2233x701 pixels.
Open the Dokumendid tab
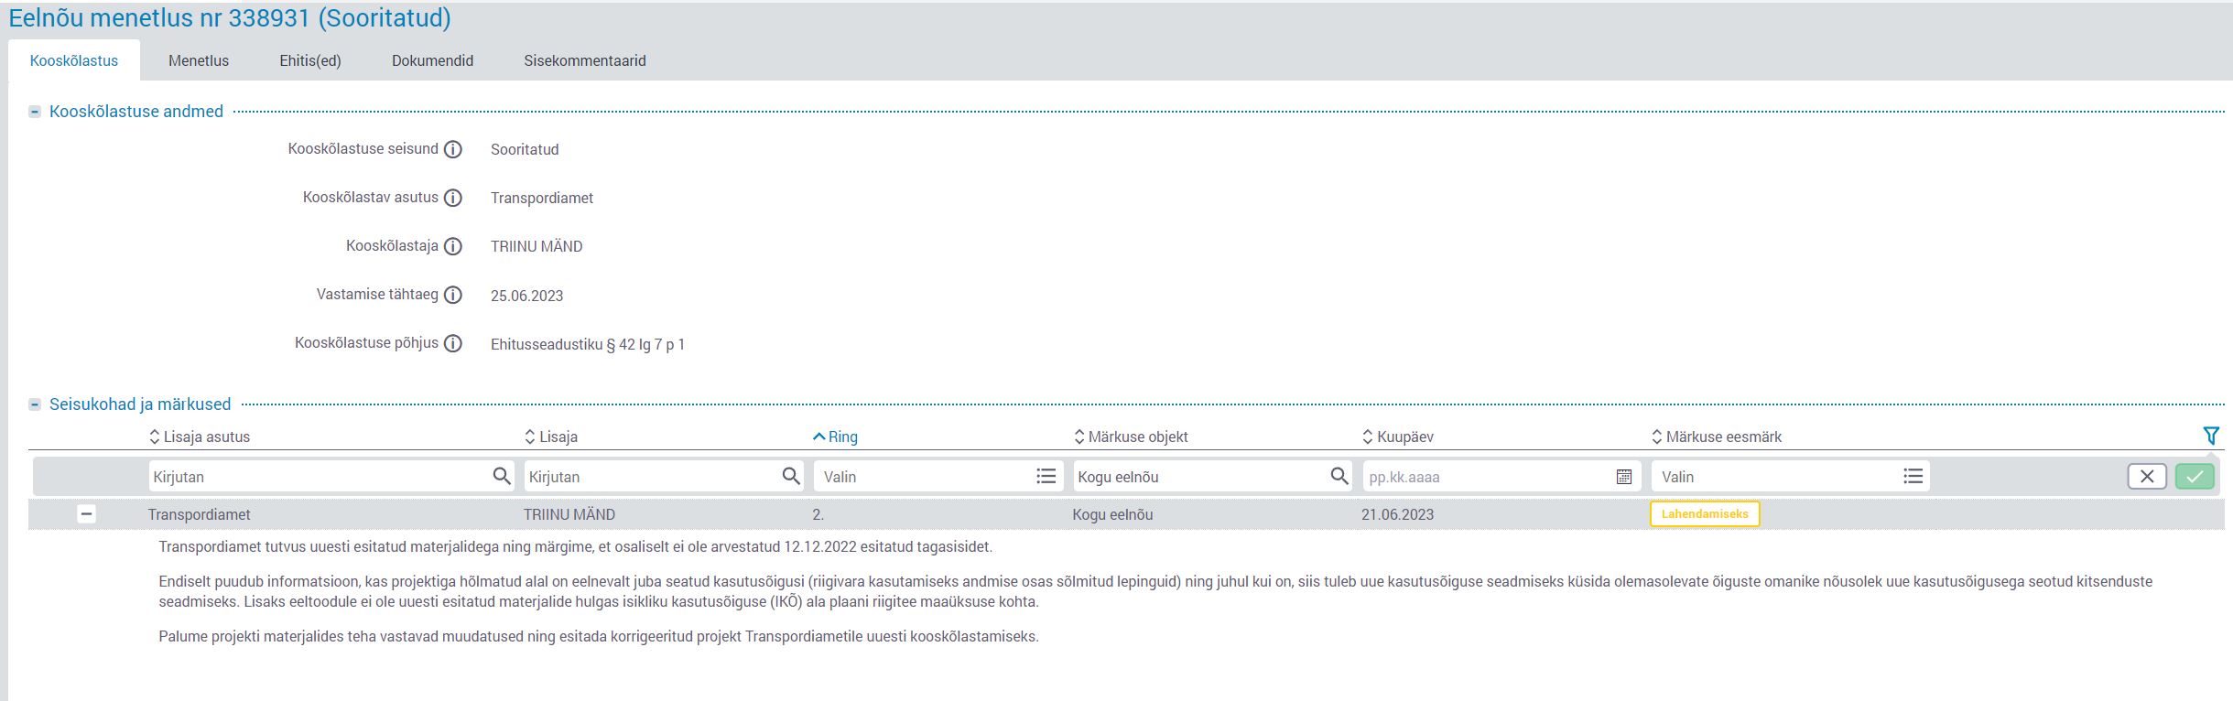click(x=432, y=60)
